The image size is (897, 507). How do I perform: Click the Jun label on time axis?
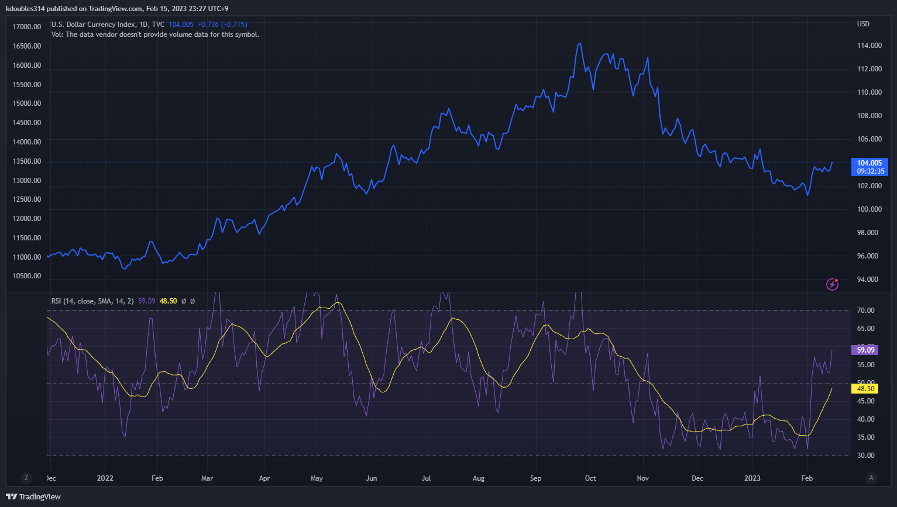[x=372, y=478]
